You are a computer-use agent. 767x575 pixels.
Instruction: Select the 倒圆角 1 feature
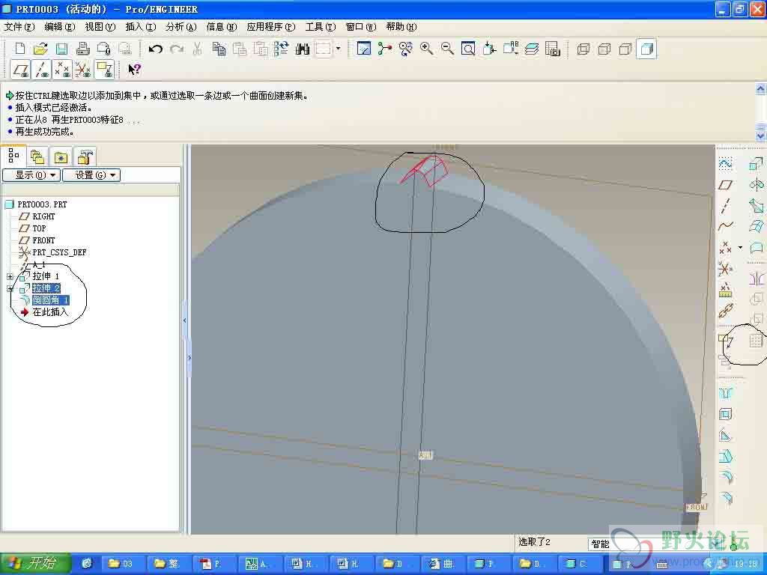51,299
